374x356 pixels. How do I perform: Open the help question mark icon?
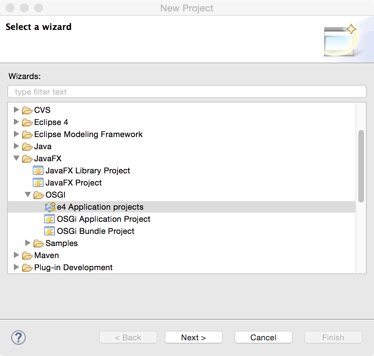tap(19, 337)
